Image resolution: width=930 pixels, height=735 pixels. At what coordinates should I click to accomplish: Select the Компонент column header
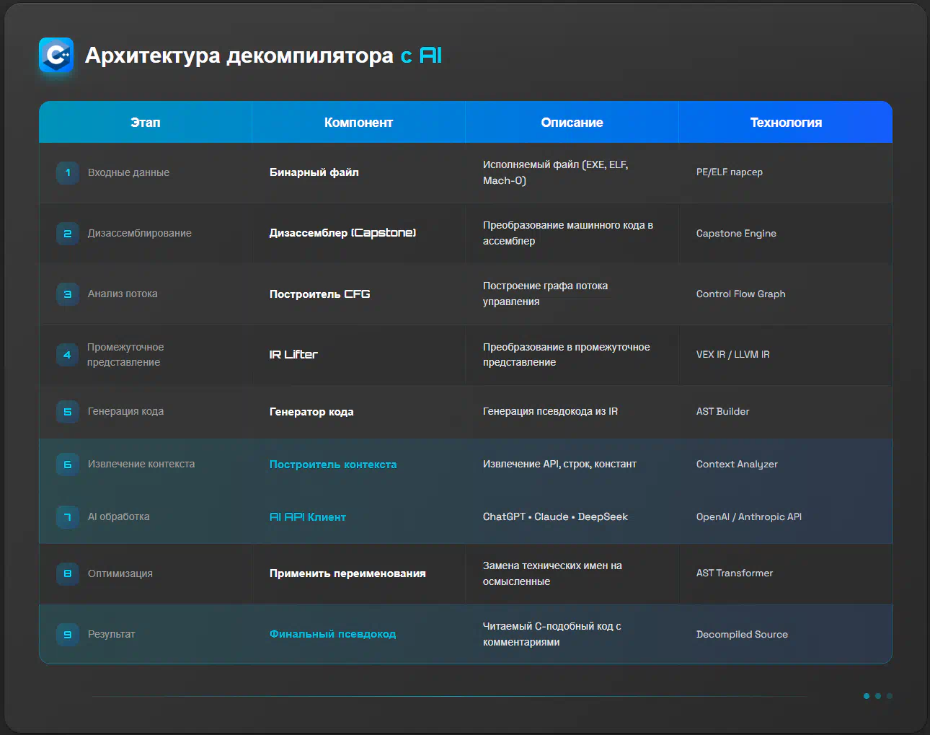point(358,123)
